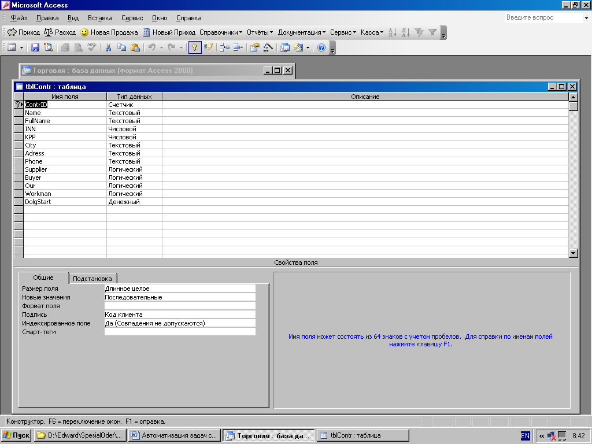592x444 pixels.
Task: Open the Окно menu
Action: coord(160,18)
